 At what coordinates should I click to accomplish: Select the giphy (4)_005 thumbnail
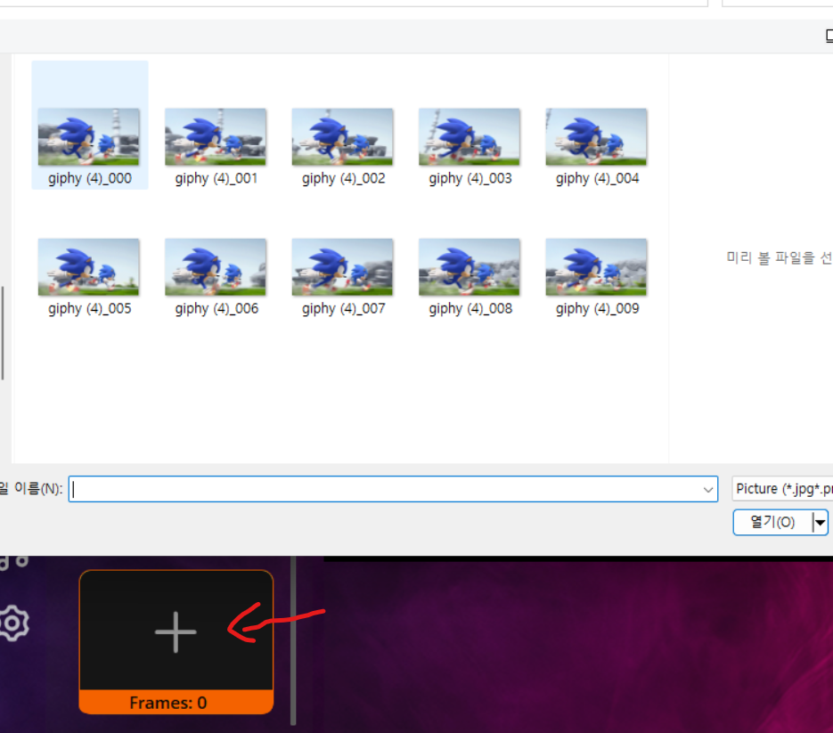pos(89,267)
